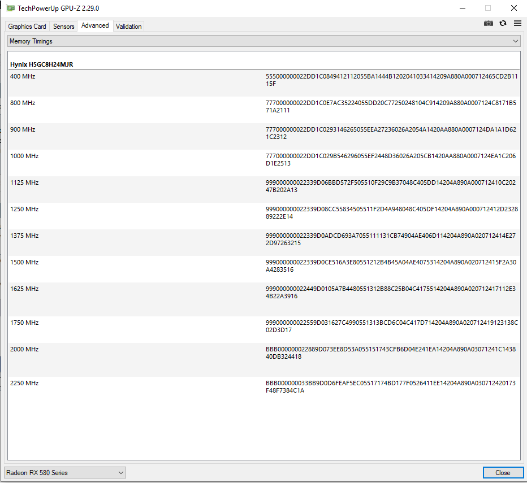Click the 1625 MHz timing string starting 999000000022449D
This screenshot has width=527, height=483.
tap(391, 292)
